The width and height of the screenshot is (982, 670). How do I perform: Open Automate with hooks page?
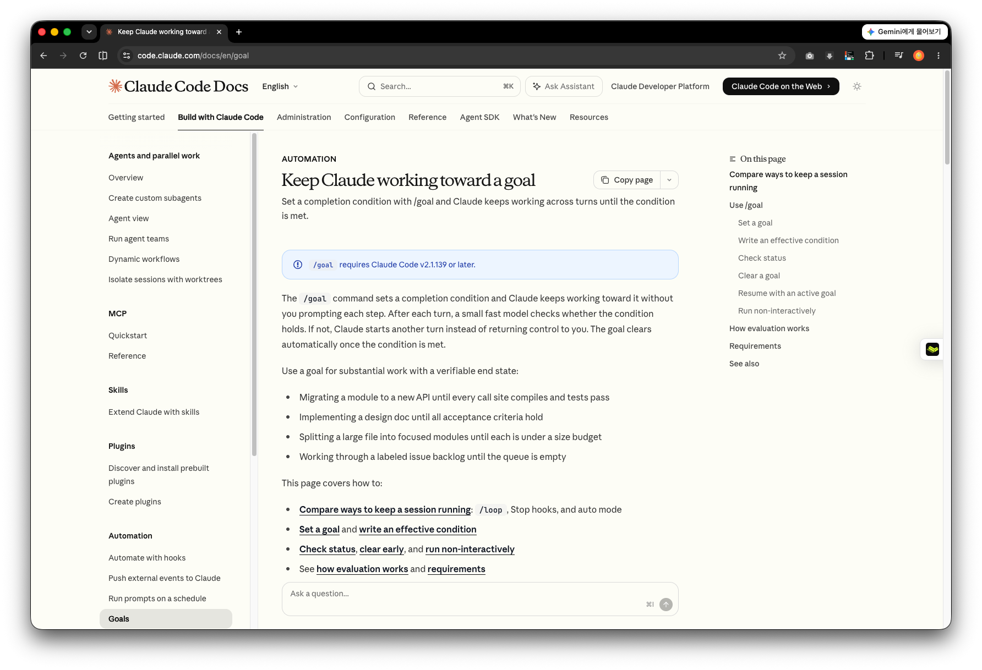pyautogui.click(x=147, y=558)
